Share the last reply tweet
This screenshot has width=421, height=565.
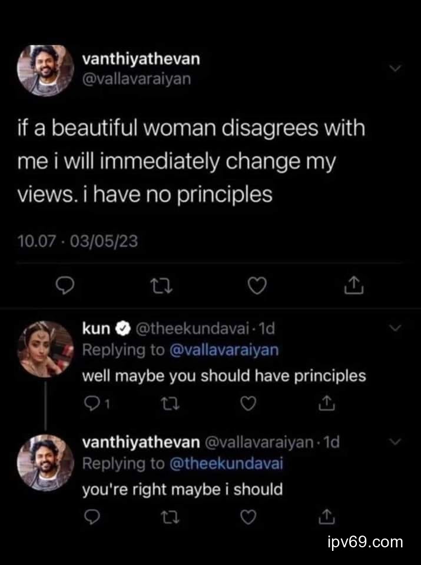[323, 516]
